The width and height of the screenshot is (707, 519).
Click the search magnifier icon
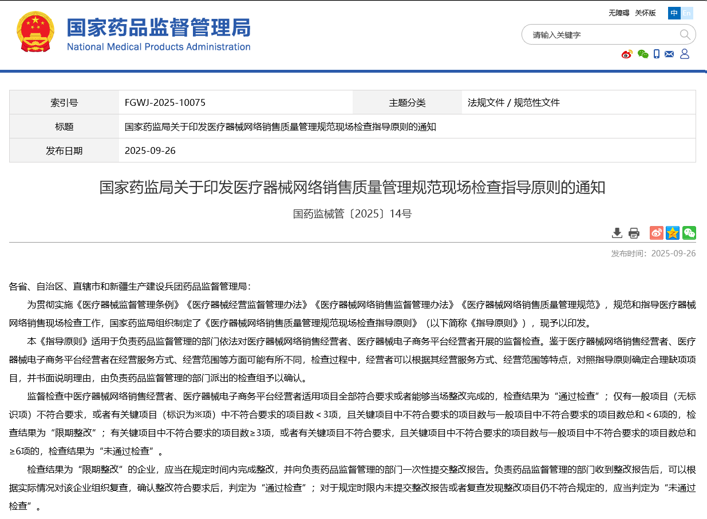685,34
